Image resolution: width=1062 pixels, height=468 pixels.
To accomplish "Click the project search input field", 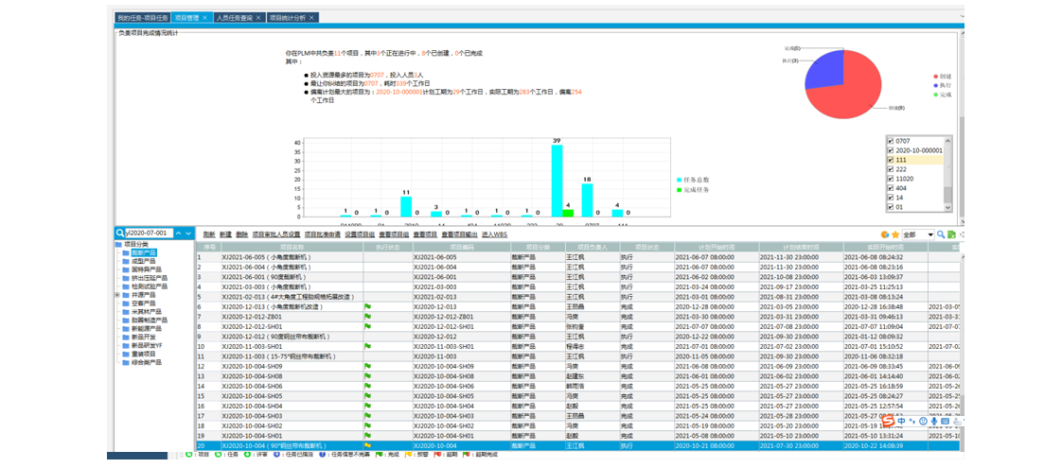I will [x=148, y=233].
